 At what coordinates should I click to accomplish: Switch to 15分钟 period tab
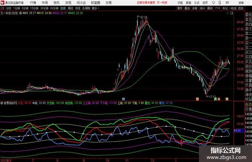(34, 8)
